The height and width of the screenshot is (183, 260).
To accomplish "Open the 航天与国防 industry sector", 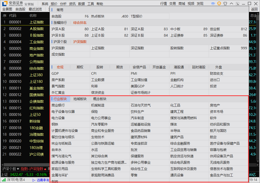I will (x=229, y=131).
